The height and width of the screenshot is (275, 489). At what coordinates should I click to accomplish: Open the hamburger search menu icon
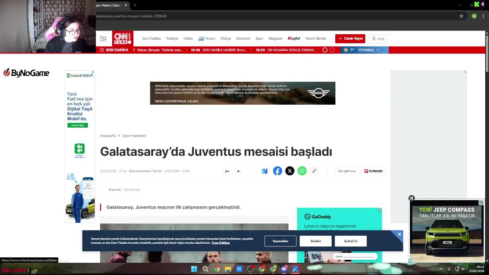click(x=103, y=39)
